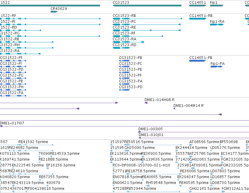Screen dimensions: 249x193
Task: Select protein CG31522-PF
Action: pyautogui.click(x=11, y=58)
